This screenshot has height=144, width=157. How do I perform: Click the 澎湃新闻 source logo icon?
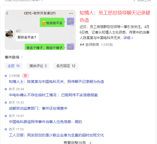click(x=82, y=45)
